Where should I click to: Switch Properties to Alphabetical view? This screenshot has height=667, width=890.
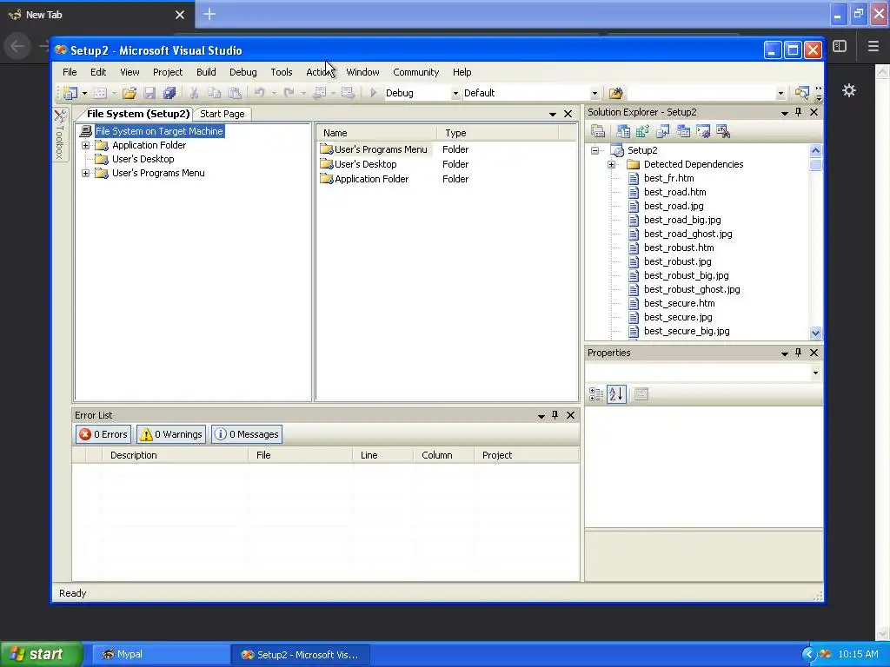(x=616, y=394)
